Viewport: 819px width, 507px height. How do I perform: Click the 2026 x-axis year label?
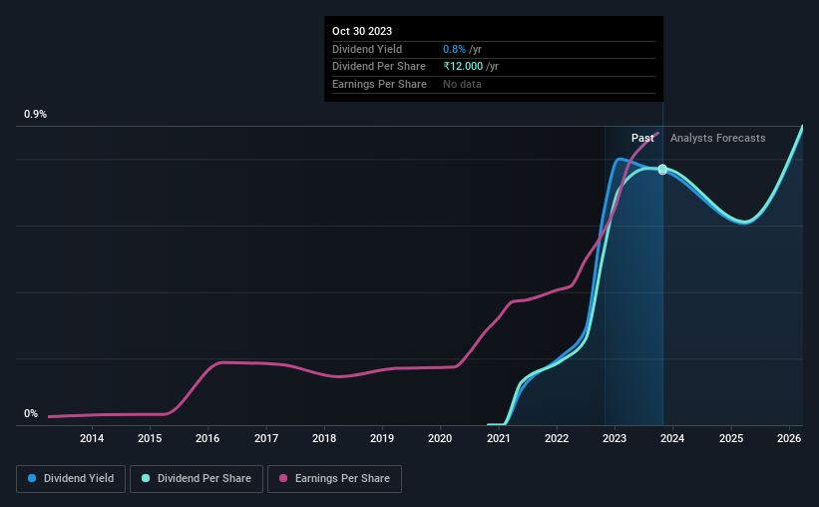789,438
